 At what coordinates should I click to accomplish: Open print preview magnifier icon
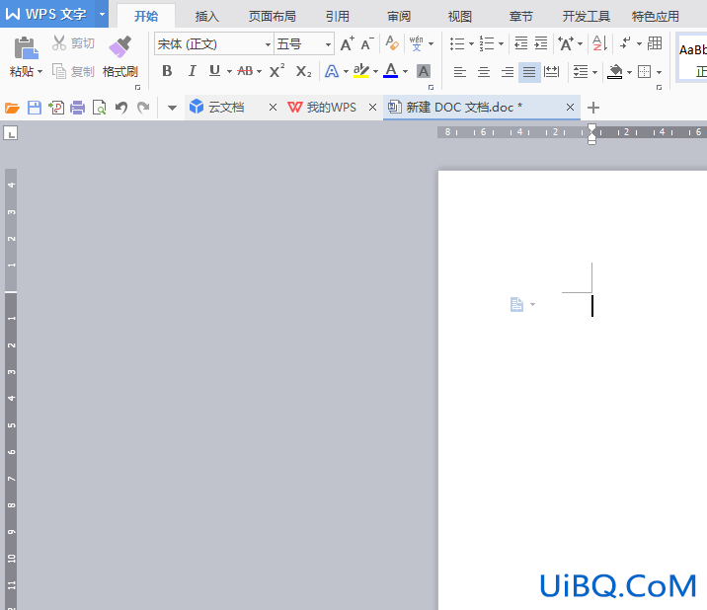tap(99, 108)
